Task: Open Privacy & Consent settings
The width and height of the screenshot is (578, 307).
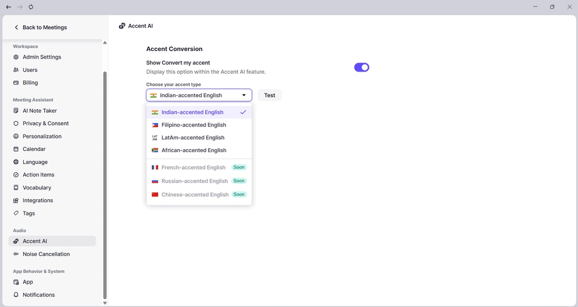Action: [52, 123]
